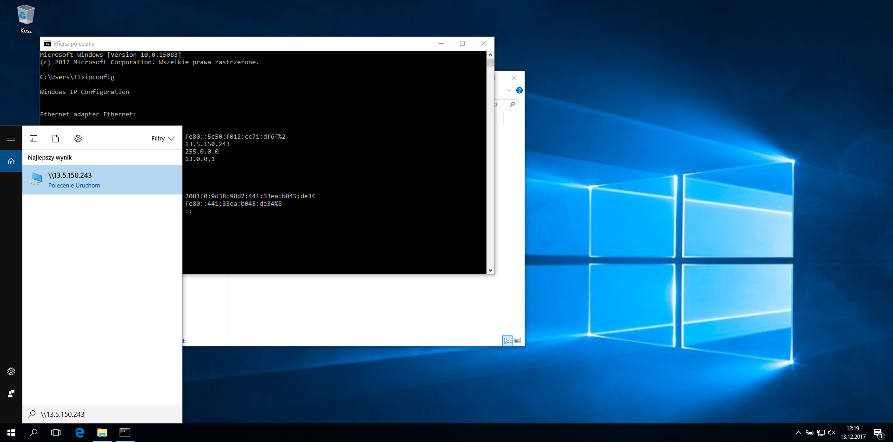Open Microsoft Edge from the taskbar
The width and height of the screenshot is (893, 442).
(x=80, y=433)
